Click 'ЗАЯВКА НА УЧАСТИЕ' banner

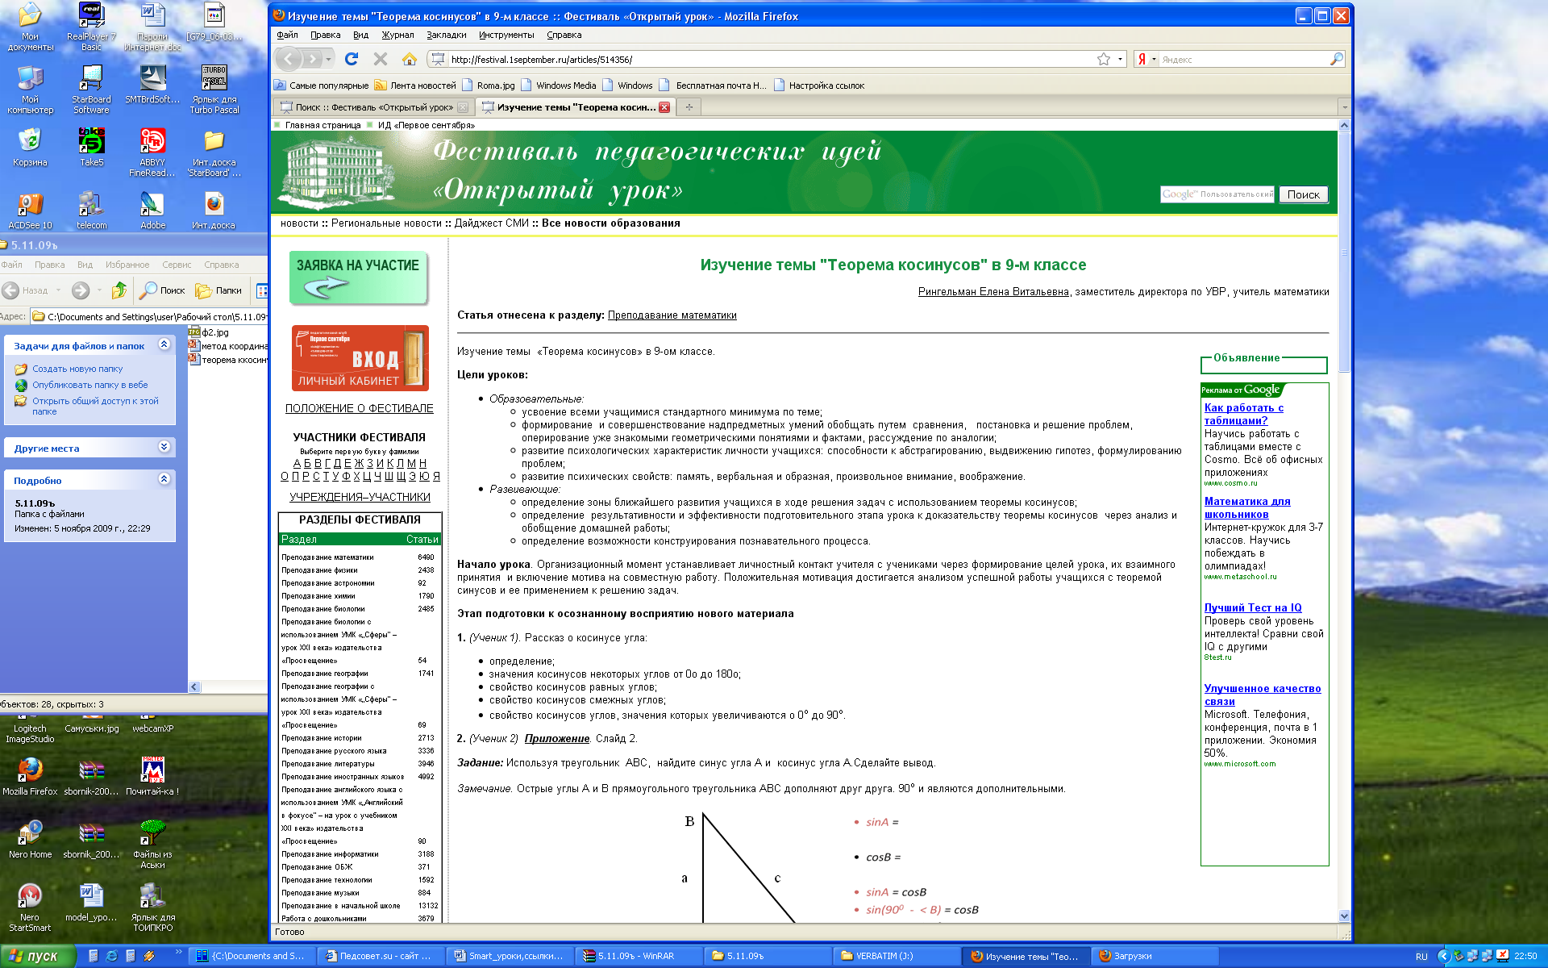tap(358, 277)
